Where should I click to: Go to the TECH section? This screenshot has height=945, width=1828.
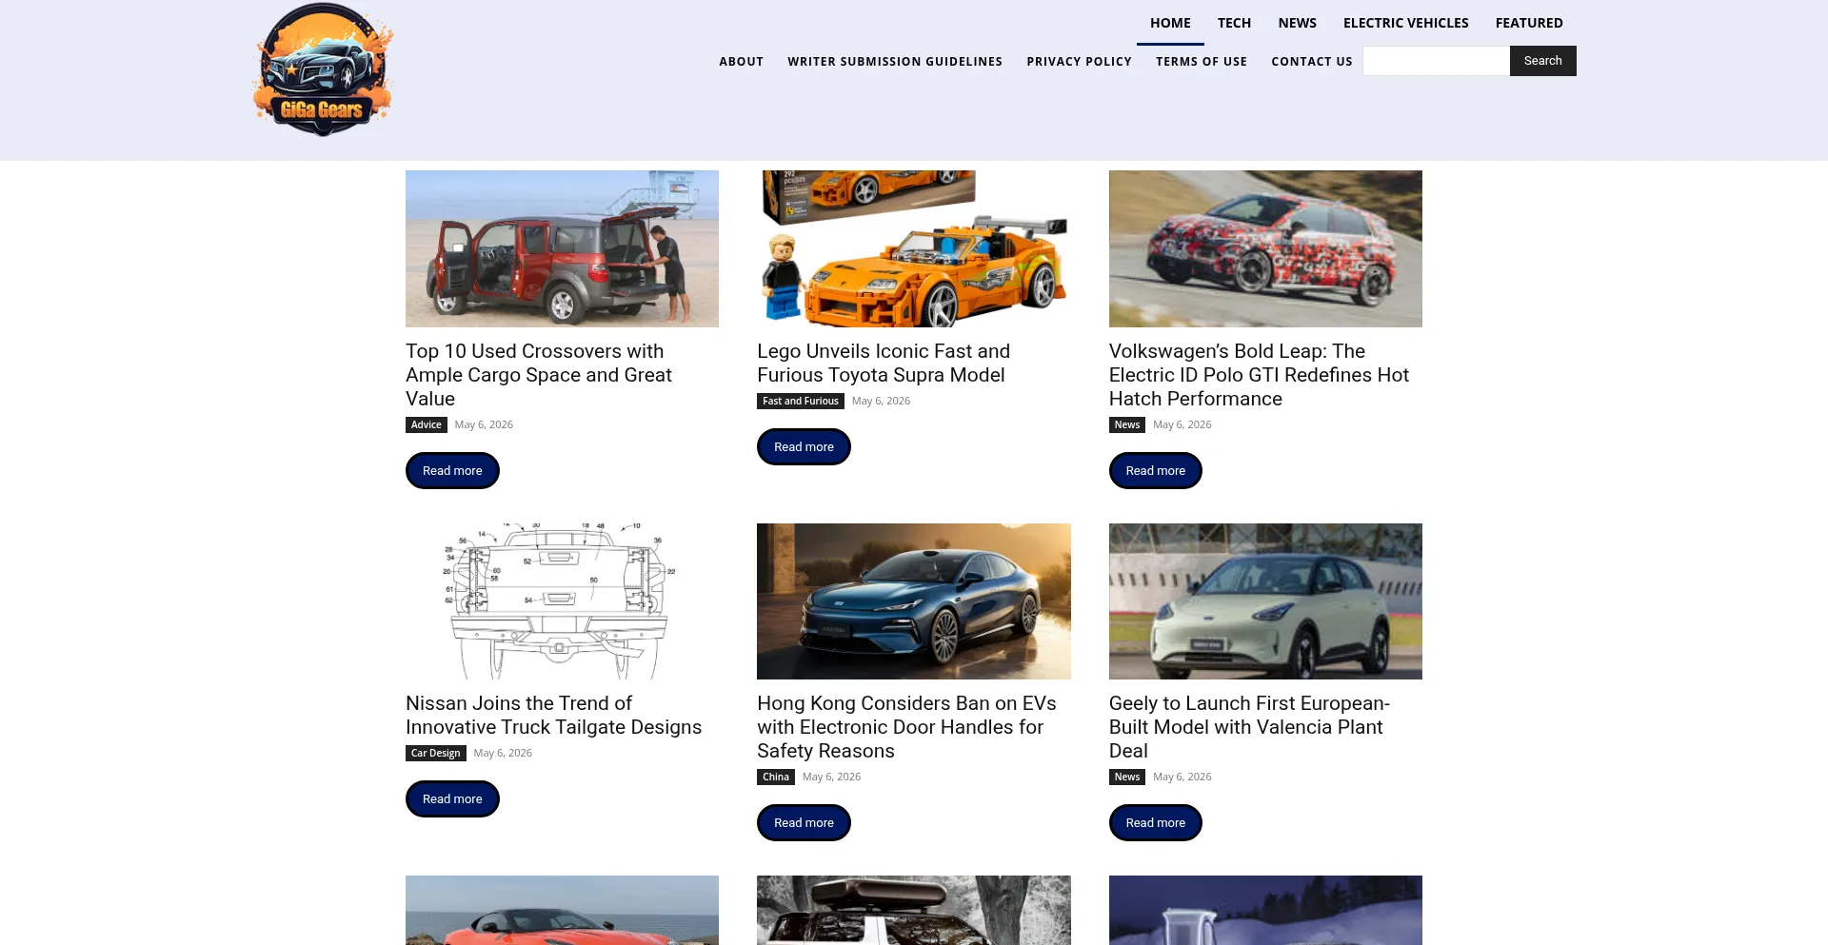tap(1234, 23)
